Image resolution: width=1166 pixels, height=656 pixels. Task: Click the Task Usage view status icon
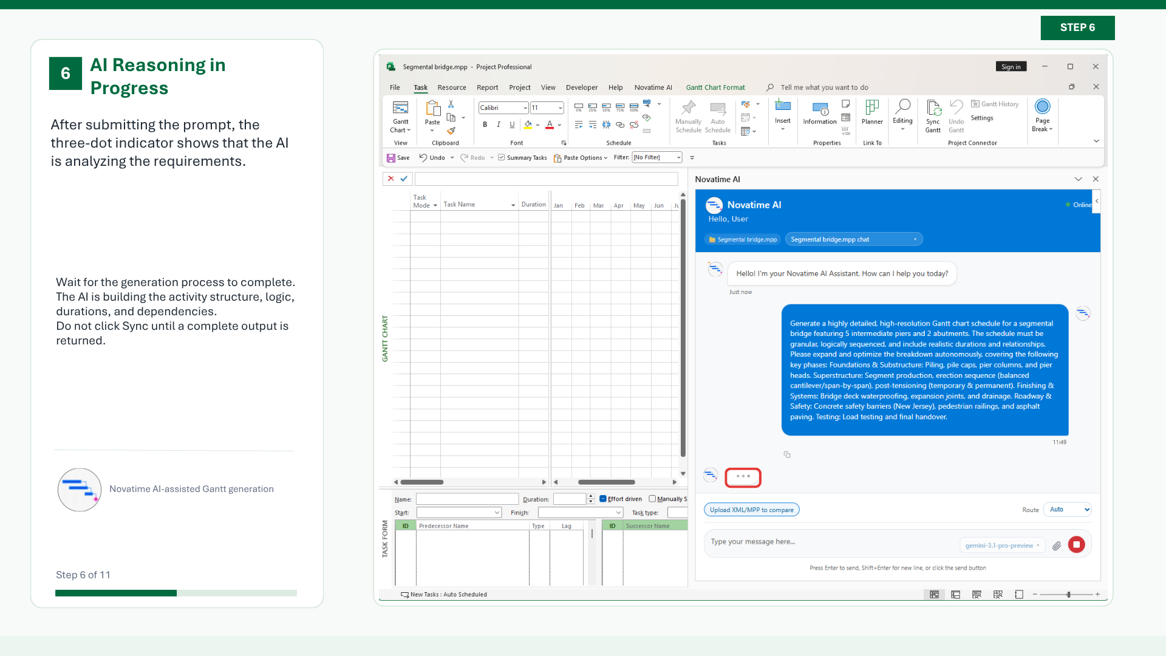955,595
